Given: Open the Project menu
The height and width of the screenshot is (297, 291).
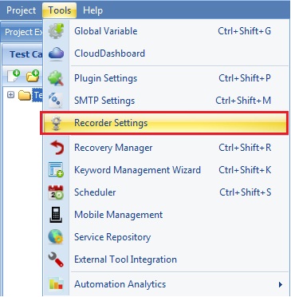Looking at the screenshot, I should click(x=21, y=10).
